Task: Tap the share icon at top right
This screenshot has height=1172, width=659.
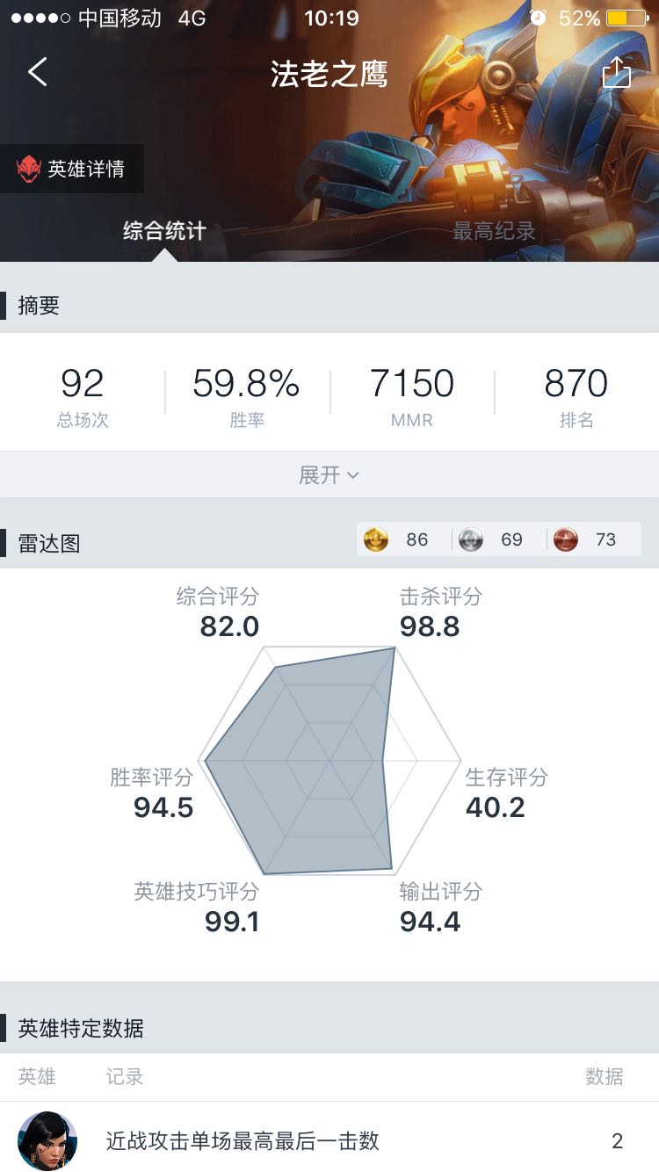Action: click(x=617, y=72)
